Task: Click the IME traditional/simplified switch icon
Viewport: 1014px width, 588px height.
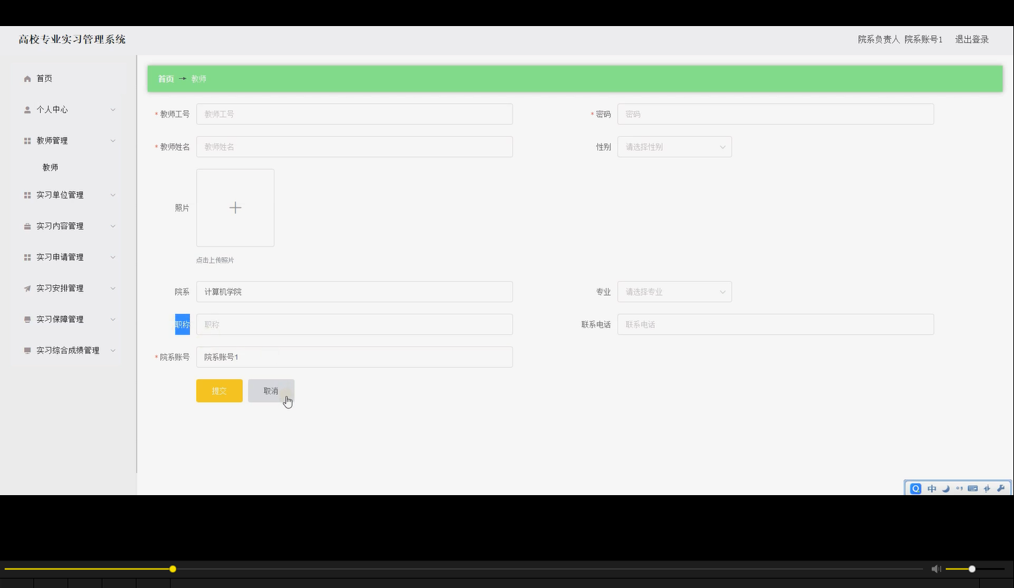Action: coord(987,488)
